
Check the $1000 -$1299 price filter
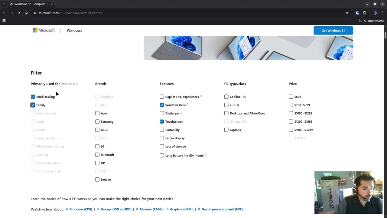(x=291, y=113)
